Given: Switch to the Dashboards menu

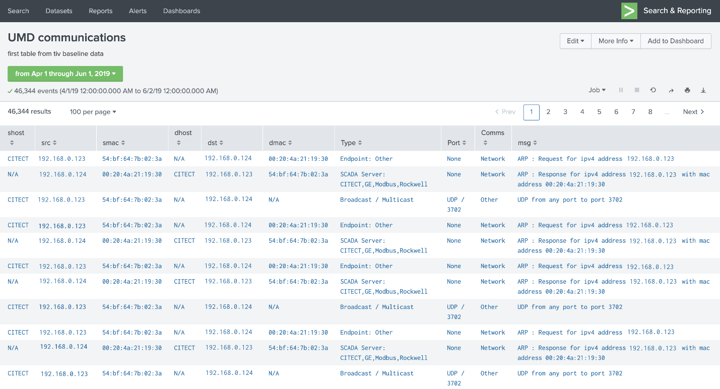Looking at the screenshot, I should click(181, 11).
